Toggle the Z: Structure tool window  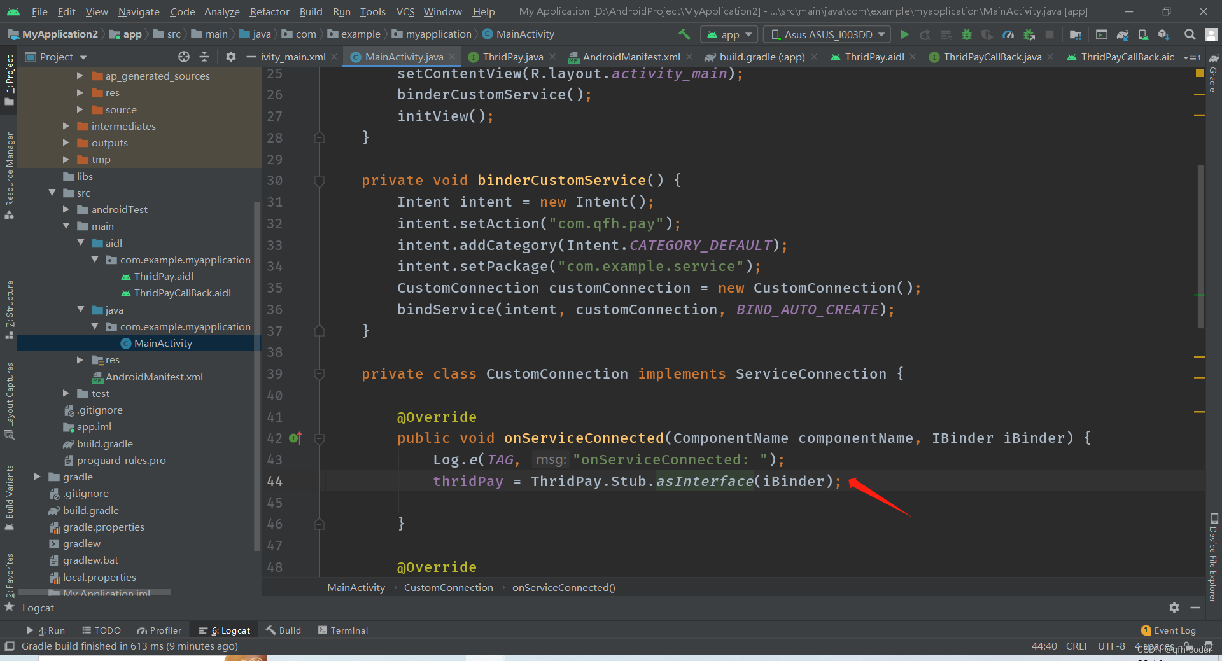(x=9, y=309)
